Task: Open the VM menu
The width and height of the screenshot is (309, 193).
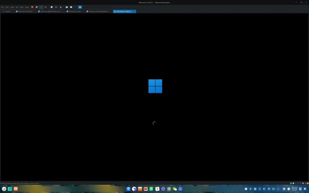Action: tap(17, 7)
